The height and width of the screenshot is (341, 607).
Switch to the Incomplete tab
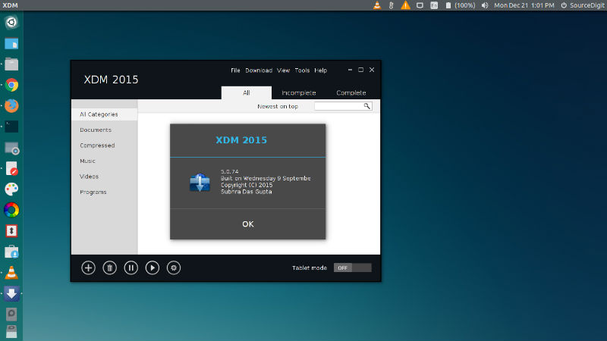coord(298,92)
